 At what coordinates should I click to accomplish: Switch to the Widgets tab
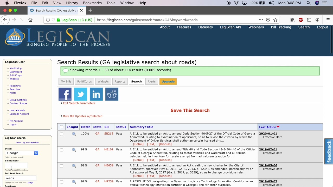pyautogui.click(x=103, y=81)
